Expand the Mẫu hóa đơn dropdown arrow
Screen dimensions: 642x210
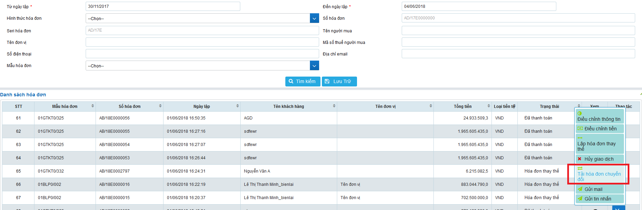click(x=314, y=66)
